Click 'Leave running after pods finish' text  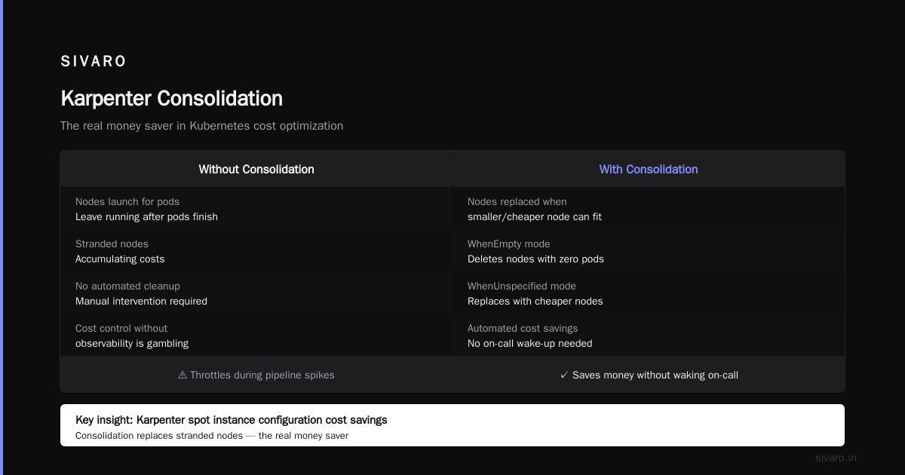pyautogui.click(x=146, y=217)
